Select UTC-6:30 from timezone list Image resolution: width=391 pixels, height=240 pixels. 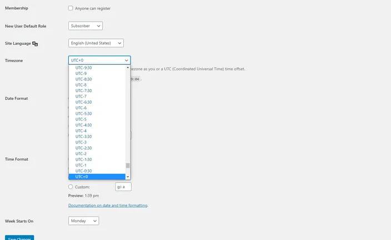97,102
